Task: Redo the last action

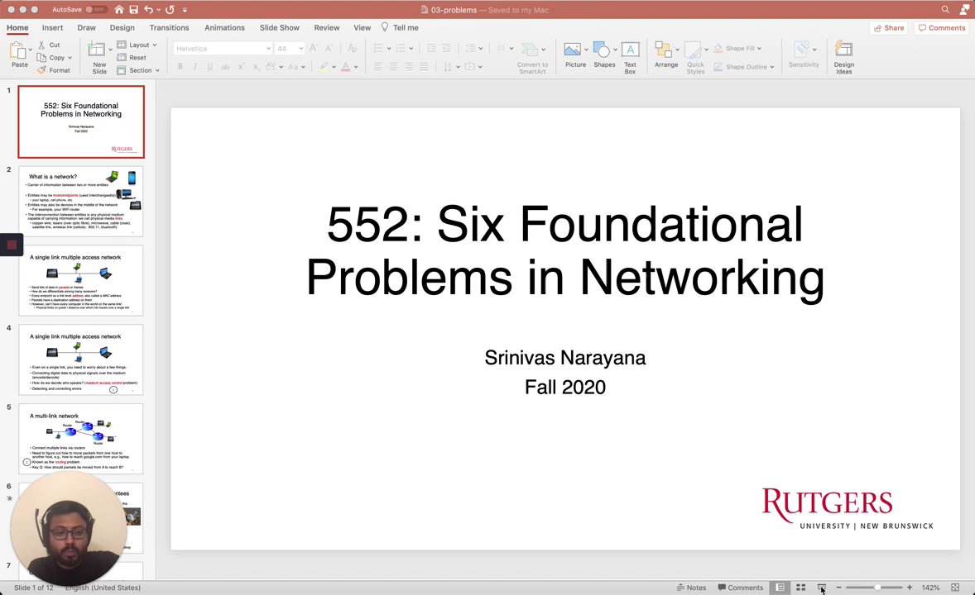Action: 170,9
